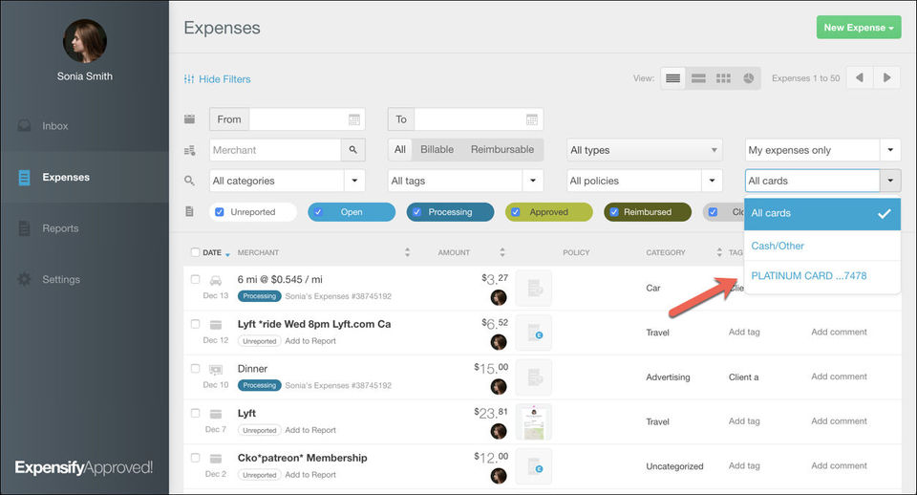The height and width of the screenshot is (495, 917).
Task: Tick the checkbox for the Dinner expense
Action: tap(195, 369)
